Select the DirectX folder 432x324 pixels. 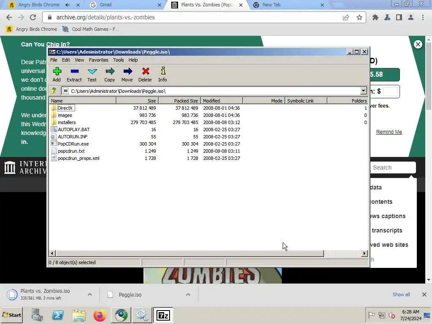coord(65,108)
